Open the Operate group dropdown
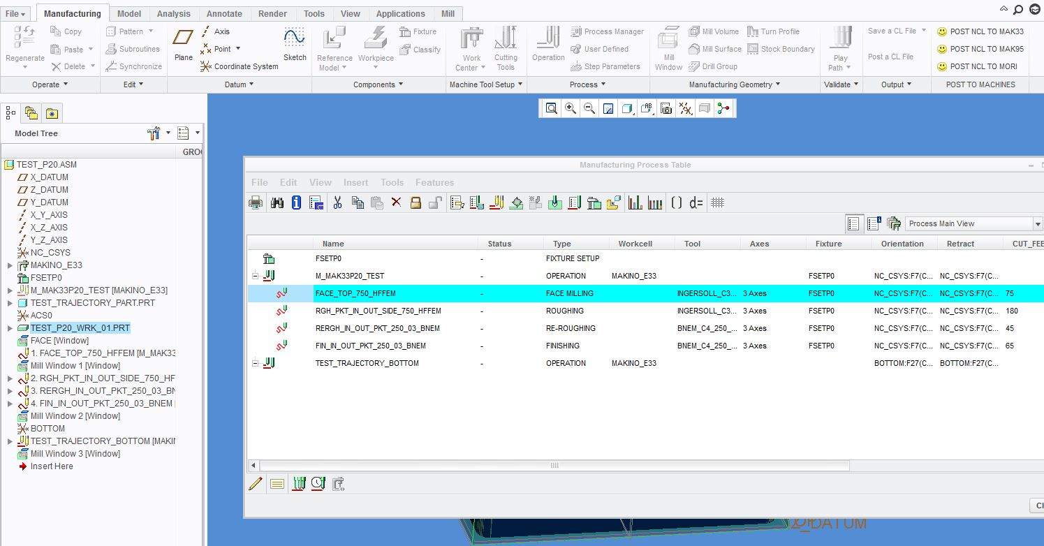1044x546 pixels. [50, 84]
